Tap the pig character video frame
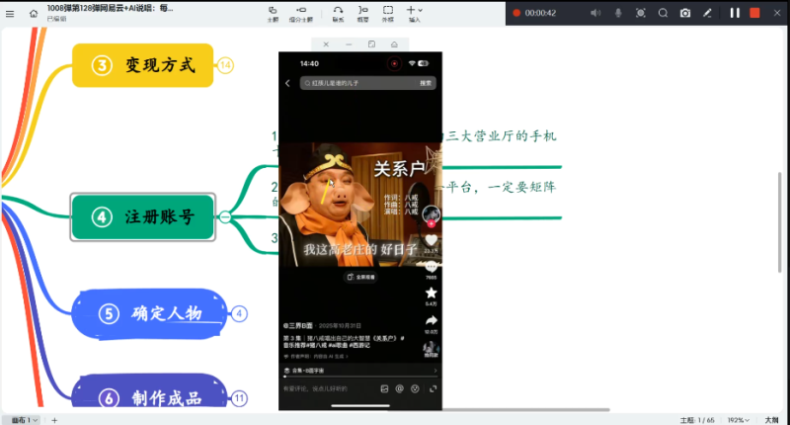The width and height of the screenshot is (790, 425). coord(360,205)
